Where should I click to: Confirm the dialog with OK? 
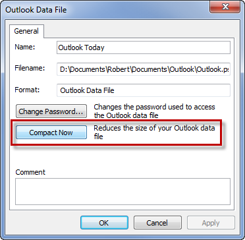click(104, 223)
